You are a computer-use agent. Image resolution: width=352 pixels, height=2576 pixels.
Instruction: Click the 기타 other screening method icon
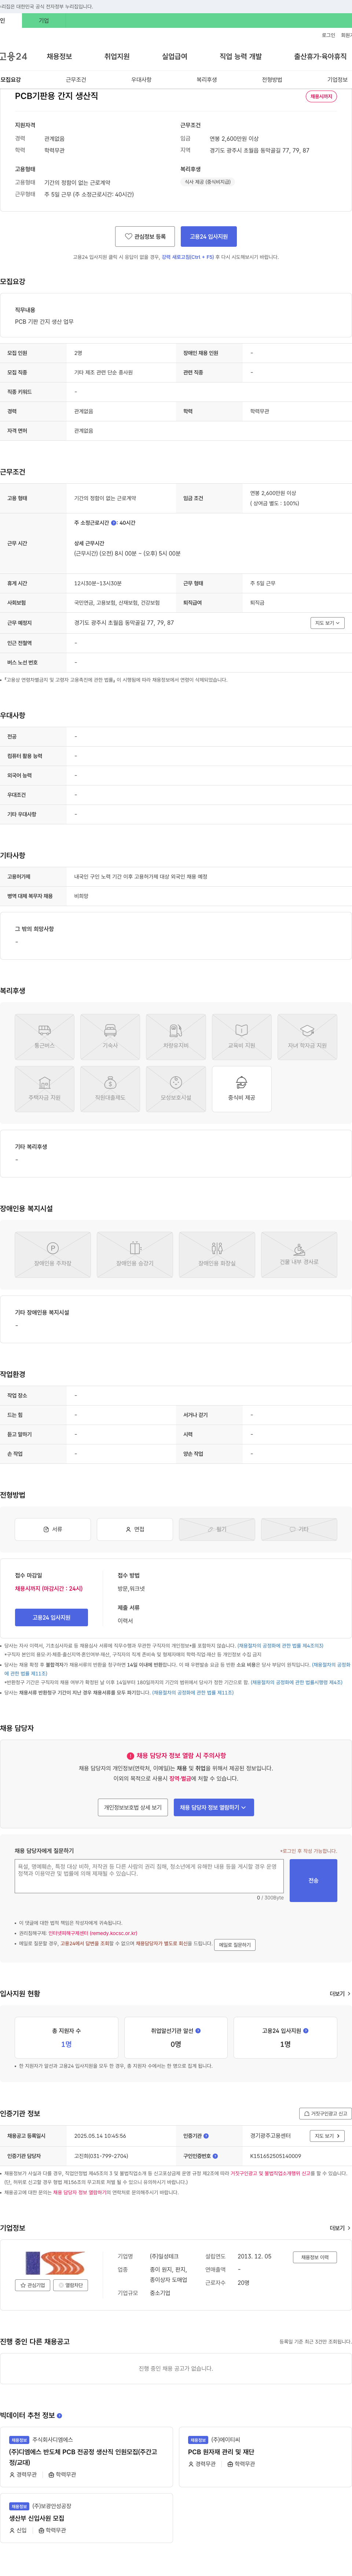(299, 1529)
